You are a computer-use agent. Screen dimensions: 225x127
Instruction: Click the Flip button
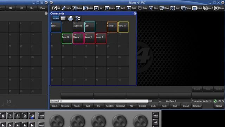[131, 106]
